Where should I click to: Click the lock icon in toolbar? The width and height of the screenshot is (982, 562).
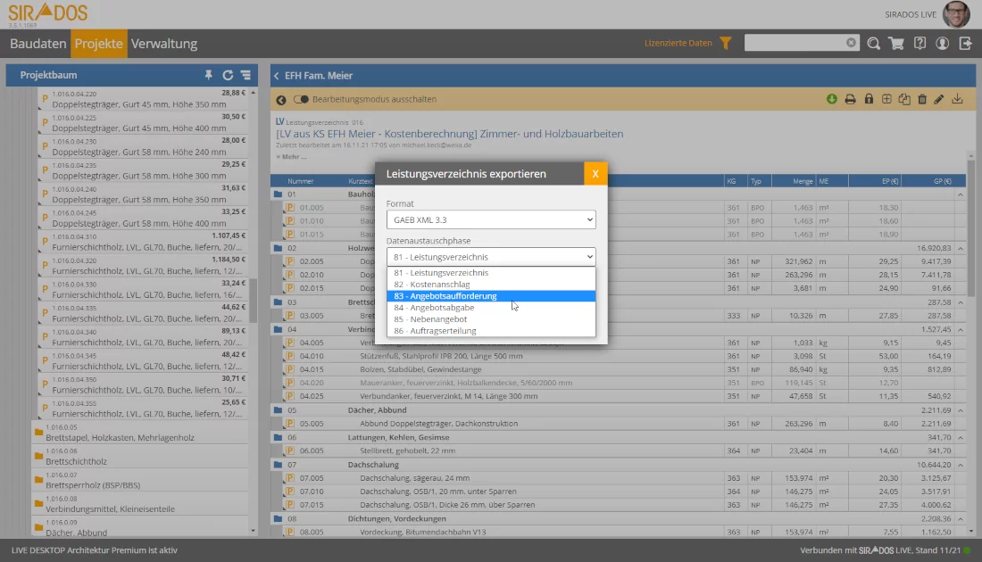point(868,99)
